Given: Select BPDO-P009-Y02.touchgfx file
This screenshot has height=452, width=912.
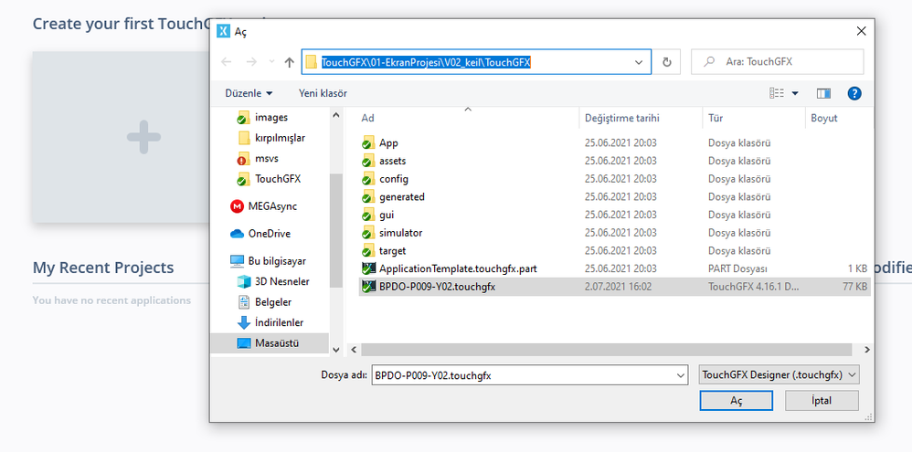Looking at the screenshot, I should tap(615, 287).
